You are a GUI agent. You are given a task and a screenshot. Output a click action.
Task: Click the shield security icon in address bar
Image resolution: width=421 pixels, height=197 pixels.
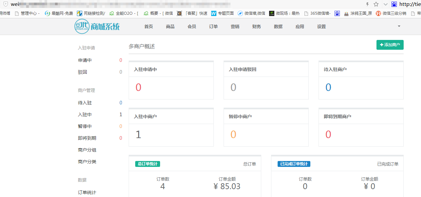[x=6, y=4]
